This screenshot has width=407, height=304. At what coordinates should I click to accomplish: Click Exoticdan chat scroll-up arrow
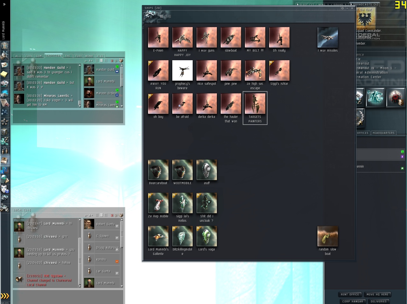pyautogui.click(x=80, y=65)
